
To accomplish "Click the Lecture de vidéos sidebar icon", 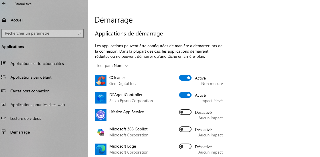I will click(x=4, y=118).
